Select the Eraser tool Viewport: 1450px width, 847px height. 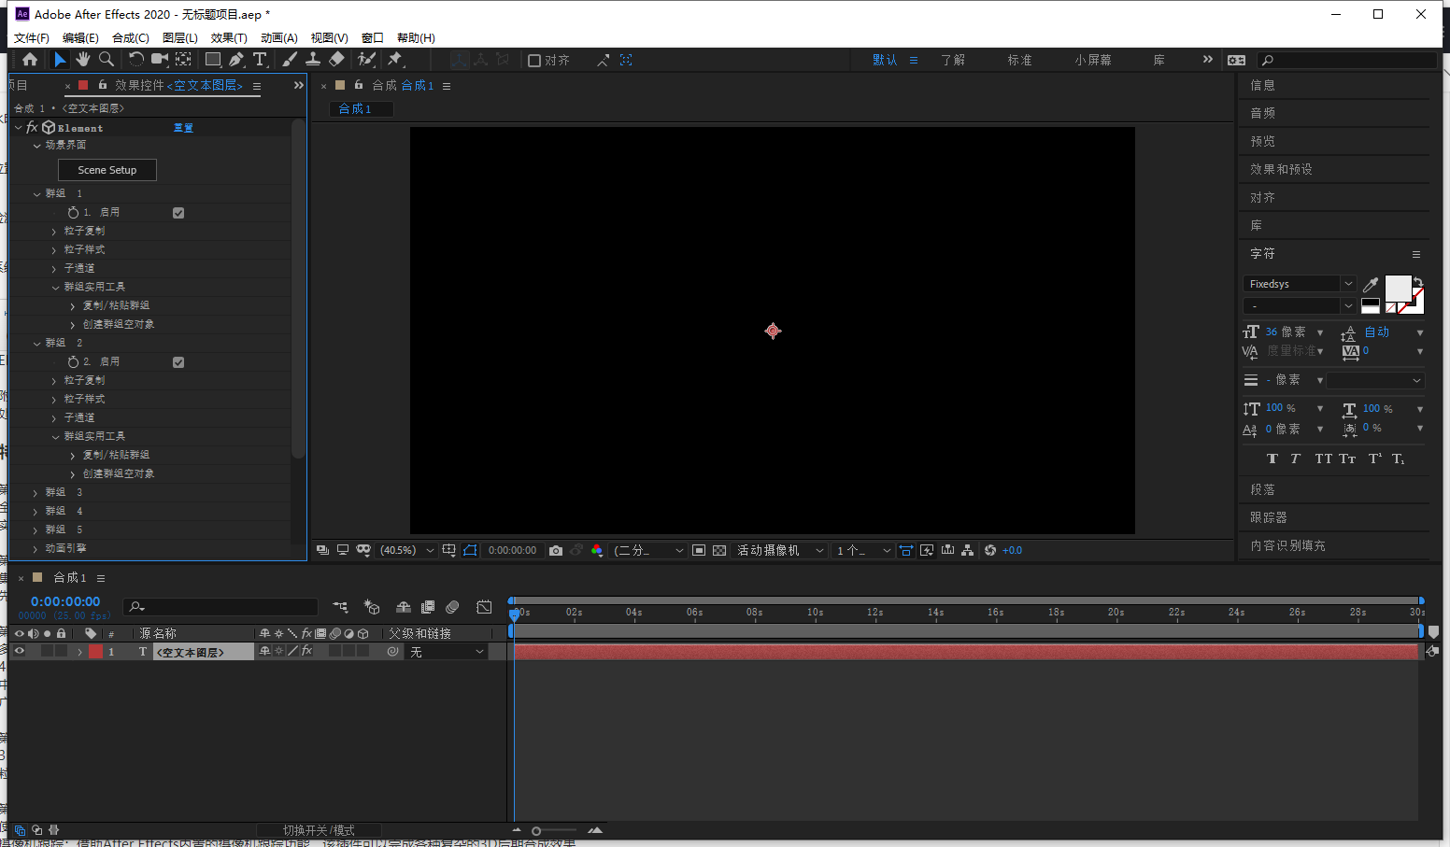point(336,60)
